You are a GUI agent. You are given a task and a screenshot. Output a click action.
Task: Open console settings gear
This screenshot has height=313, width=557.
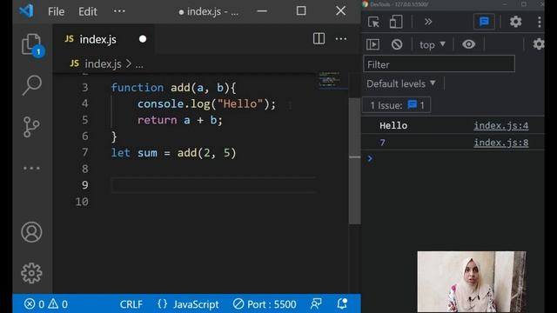(x=538, y=44)
